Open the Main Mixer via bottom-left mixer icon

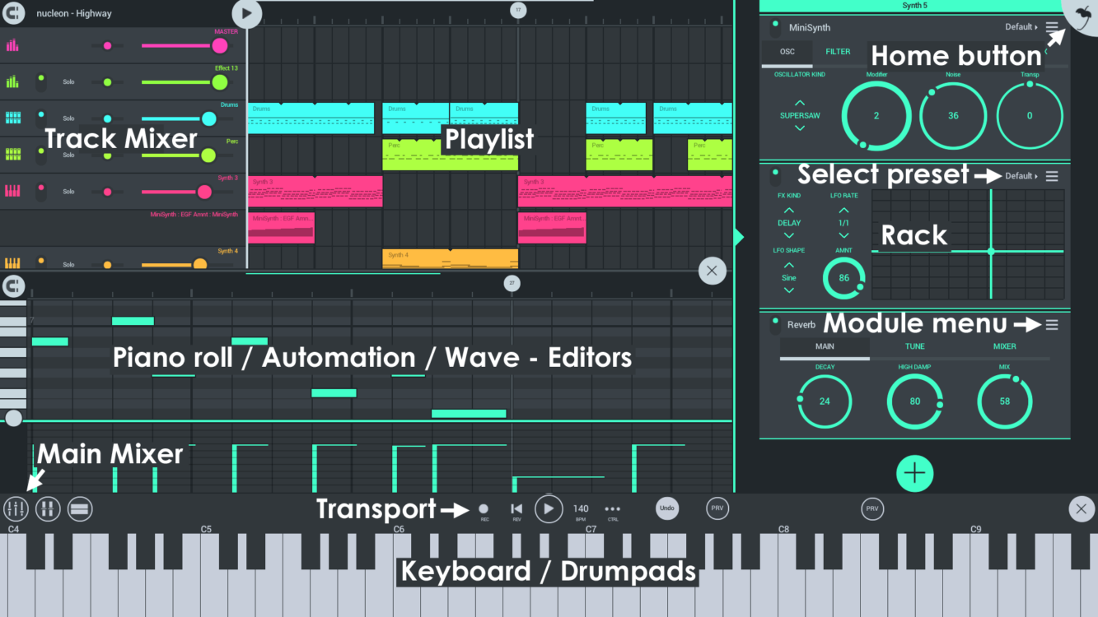point(15,508)
